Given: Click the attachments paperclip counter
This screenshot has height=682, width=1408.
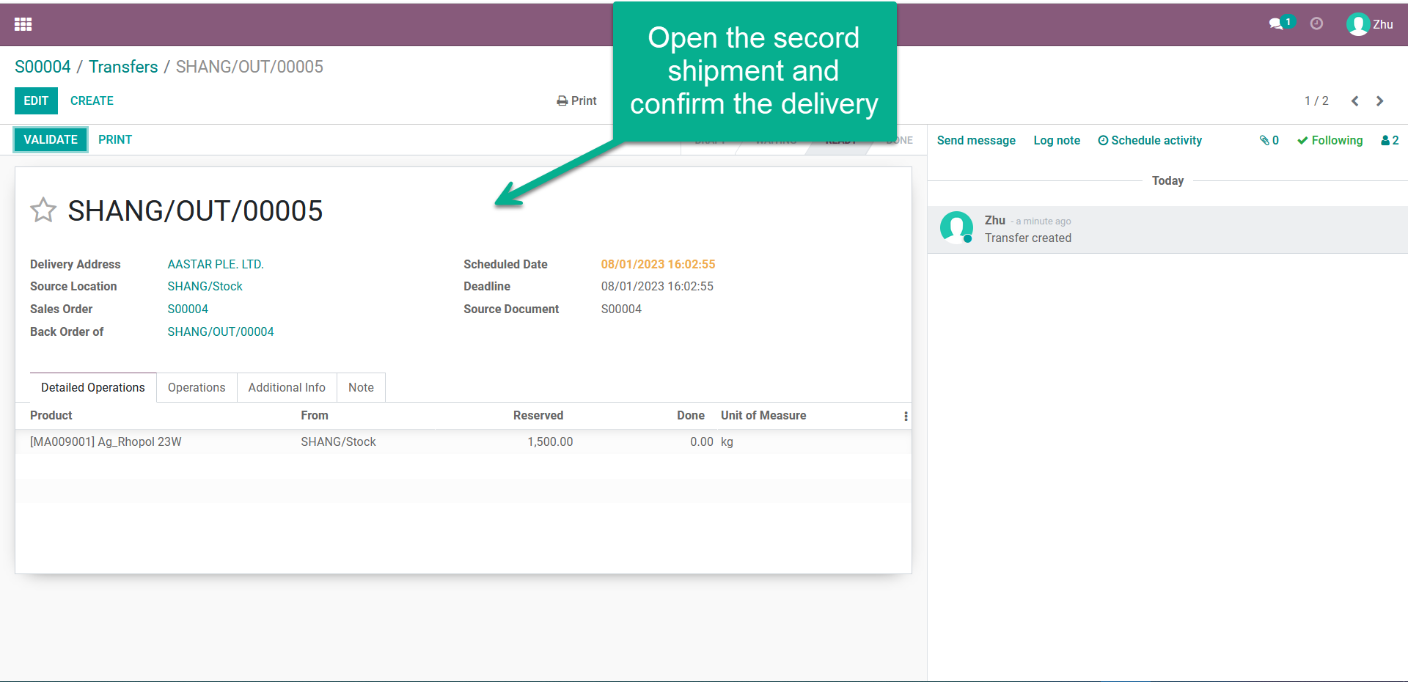Looking at the screenshot, I should coord(1269,140).
